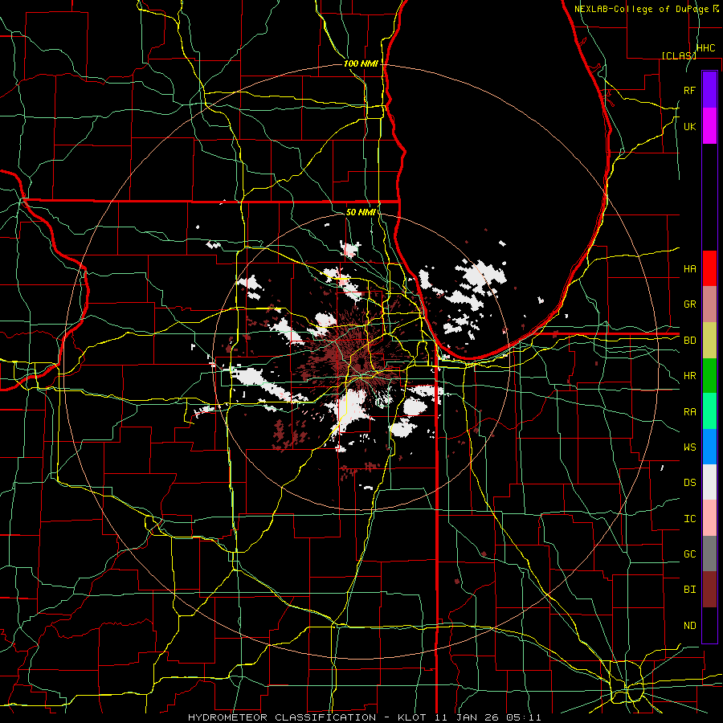The image size is (723, 723).
Task: Click the 100 NMI range ring label
Action: tap(361, 63)
